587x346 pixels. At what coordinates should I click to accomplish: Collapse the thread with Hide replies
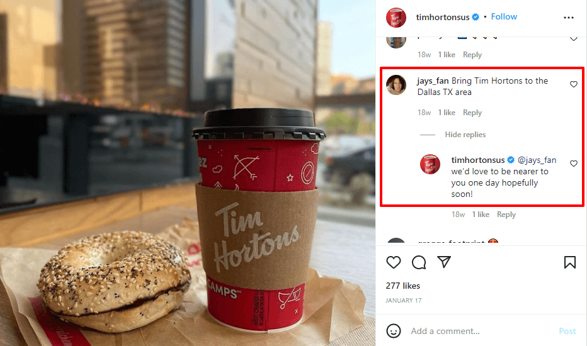[x=465, y=135]
